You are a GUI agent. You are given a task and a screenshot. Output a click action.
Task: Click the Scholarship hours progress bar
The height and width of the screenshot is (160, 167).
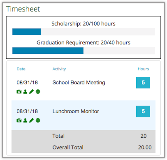83,32
